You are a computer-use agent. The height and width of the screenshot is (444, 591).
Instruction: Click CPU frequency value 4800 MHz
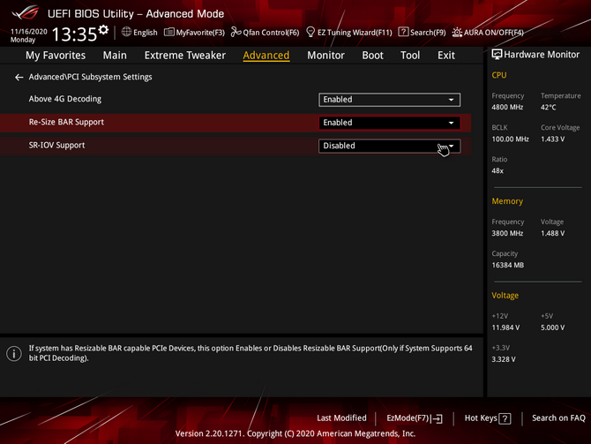tap(507, 107)
